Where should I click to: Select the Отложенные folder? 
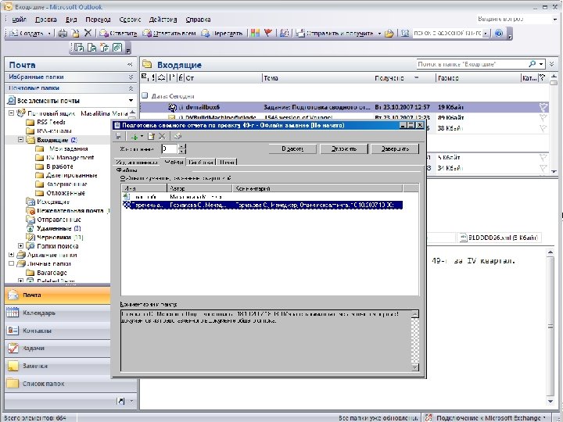pos(66,193)
